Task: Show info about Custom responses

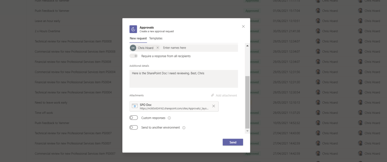Action: 169,118
